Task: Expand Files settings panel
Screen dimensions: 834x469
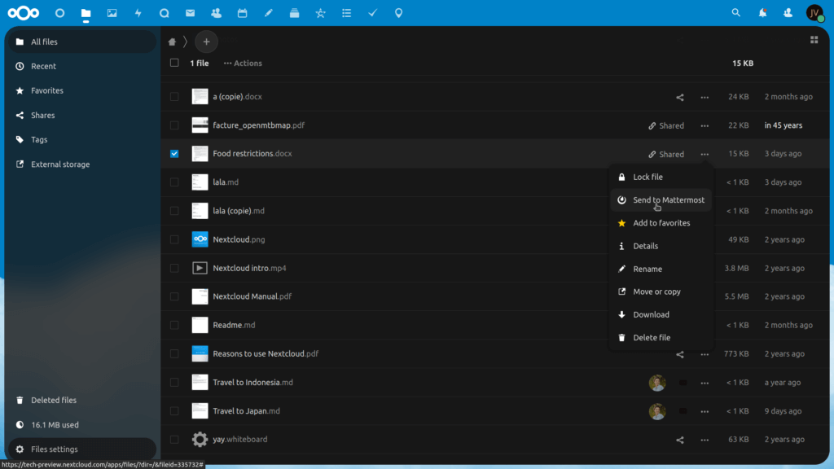Action: tap(82, 449)
